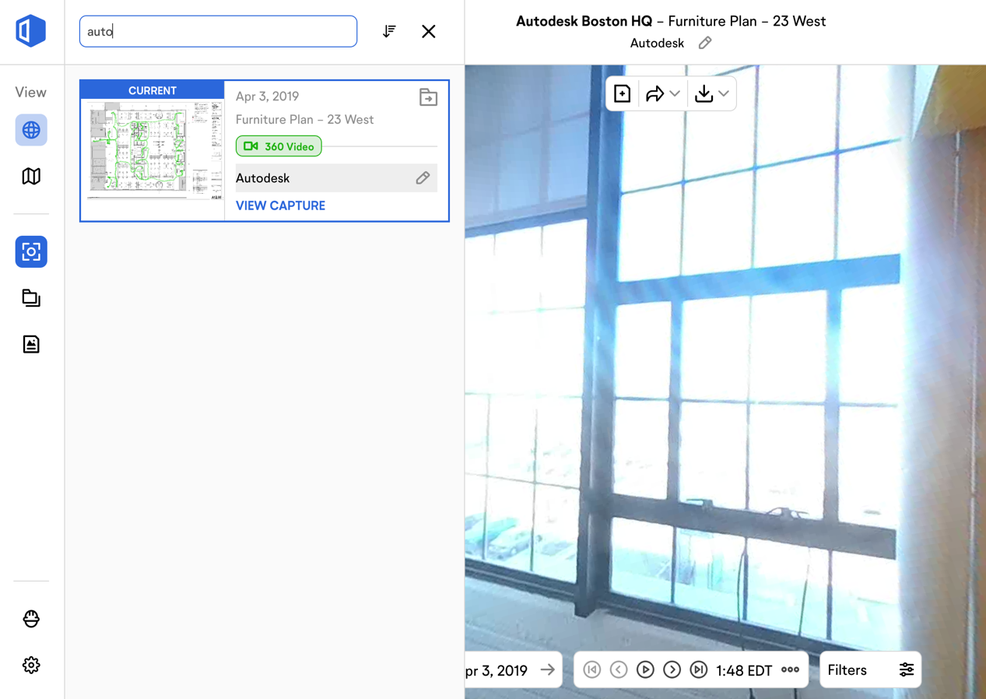Open the sheets folders icon in sidebar
This screenshot has width=986, height=699.
[x=31, y=298]
